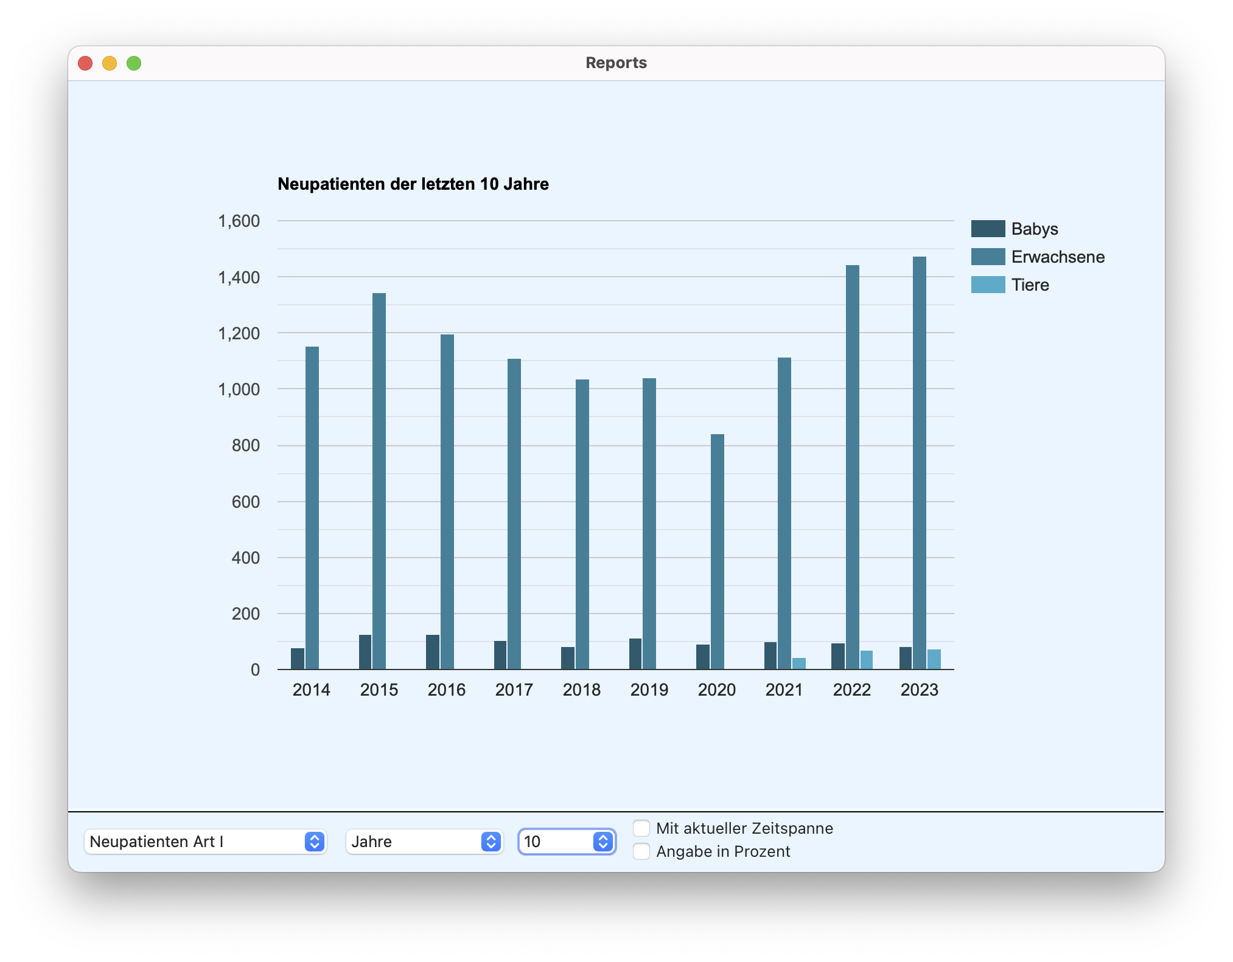
Task: Click the 2015 Erwachsene bar
Action: [x=379, y=480]
